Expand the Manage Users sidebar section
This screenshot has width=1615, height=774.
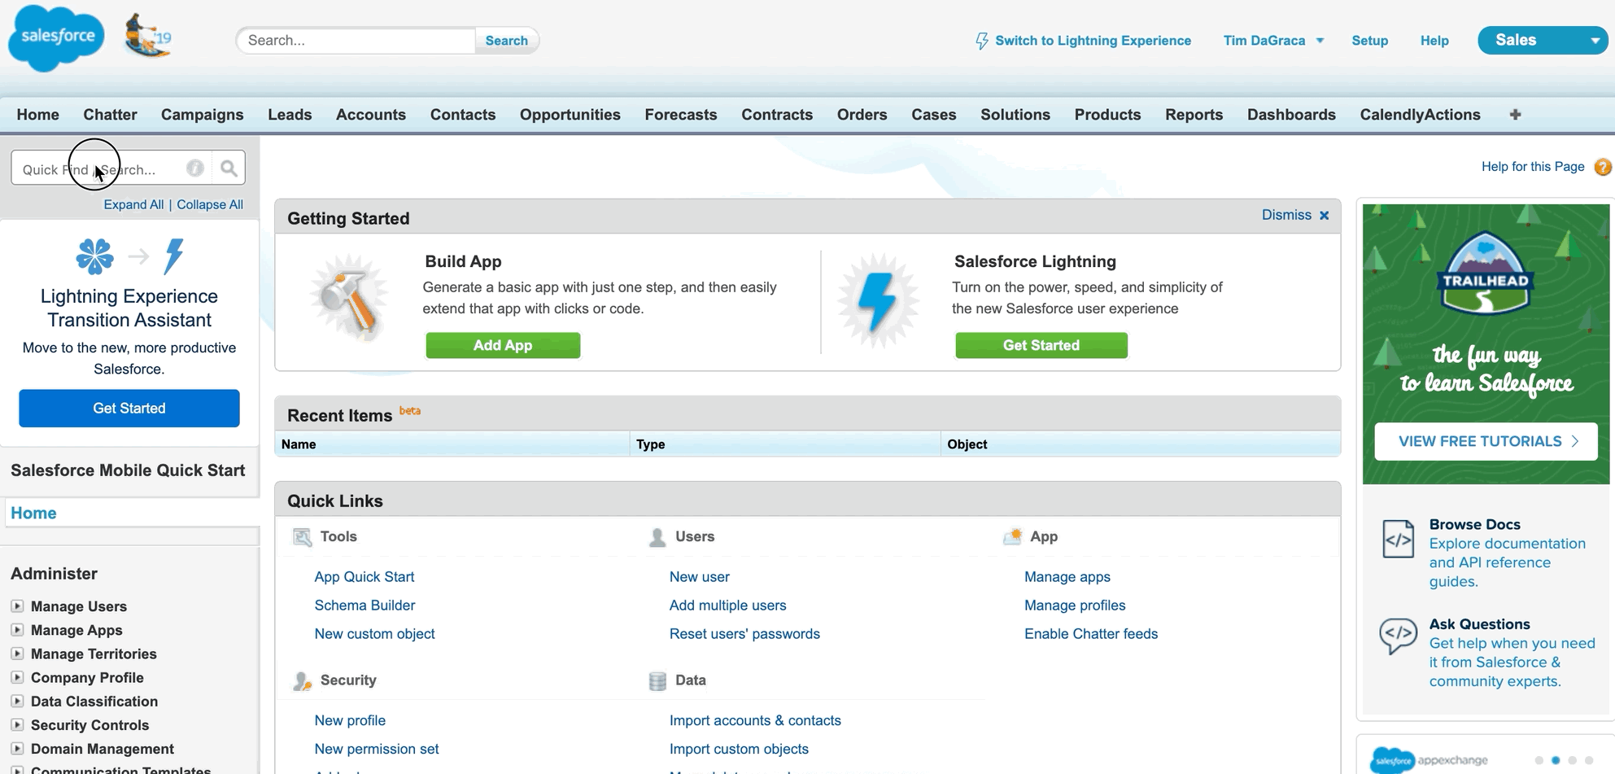(18, 606)
